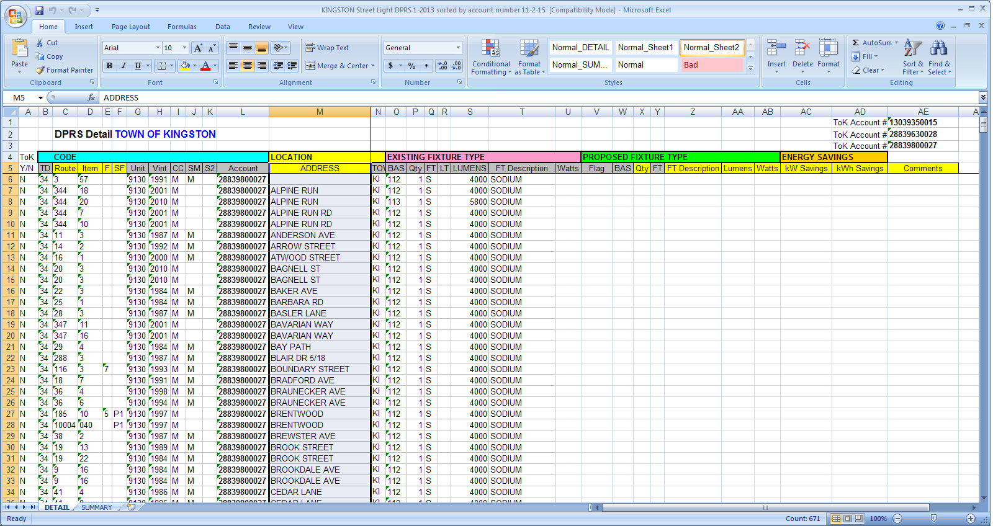
Task: Apply cell borders
Action: pos(161,65)
